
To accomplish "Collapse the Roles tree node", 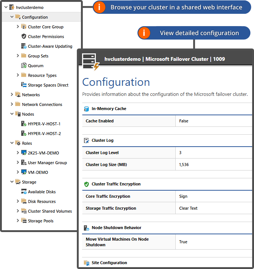I will pyautogui.click(x=12, y=143).
